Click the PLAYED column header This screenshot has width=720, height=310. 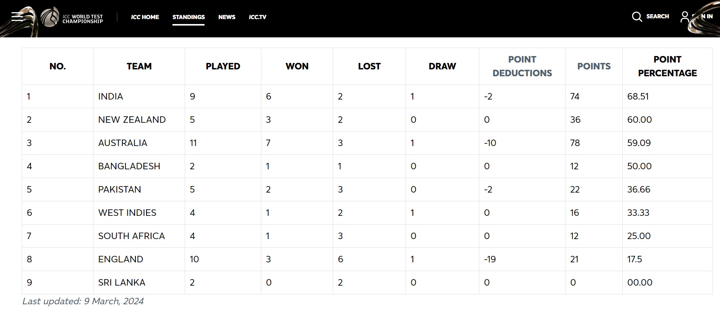tap(223, 66)
